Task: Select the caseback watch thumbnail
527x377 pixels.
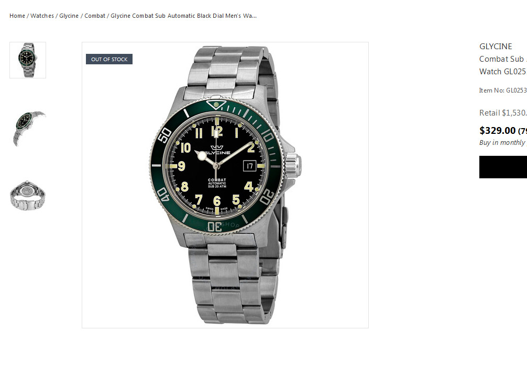Action: pyautogui.click(x=28, y=196)
